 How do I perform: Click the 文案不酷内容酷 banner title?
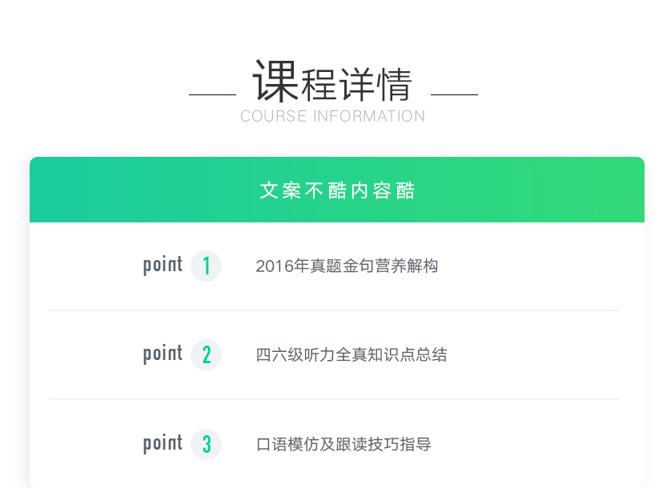tap(337, 190)
